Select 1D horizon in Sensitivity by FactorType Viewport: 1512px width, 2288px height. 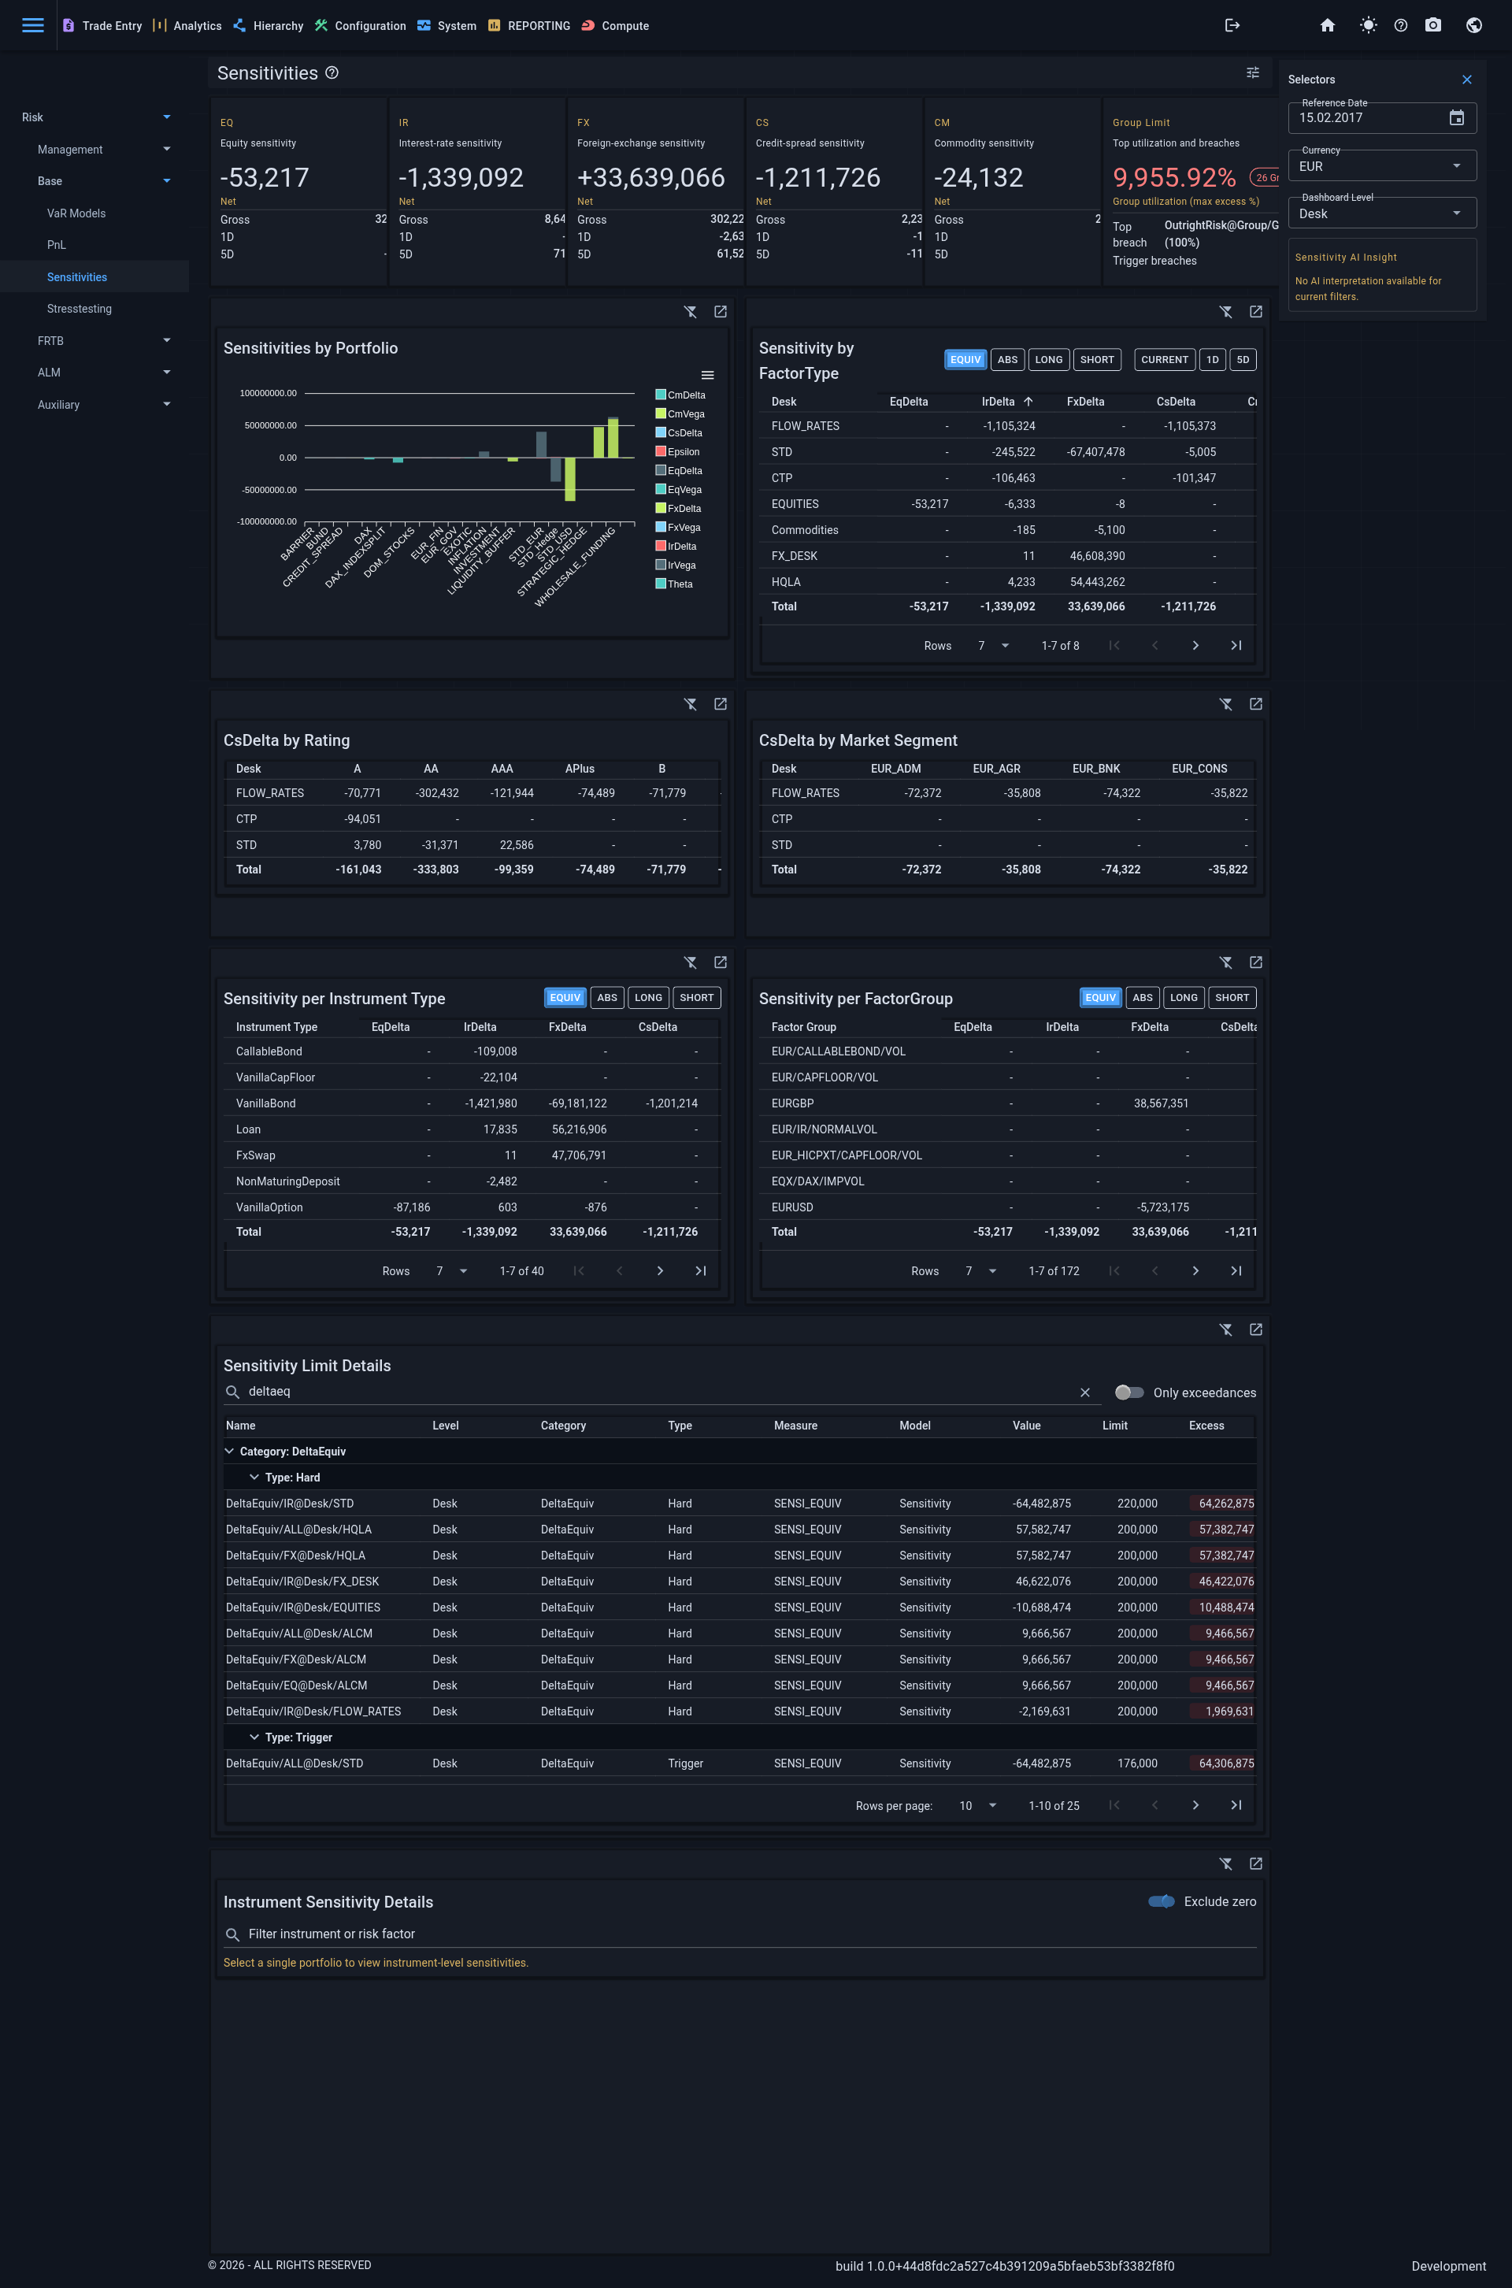pyautogui.click(x=1212, y=360)
